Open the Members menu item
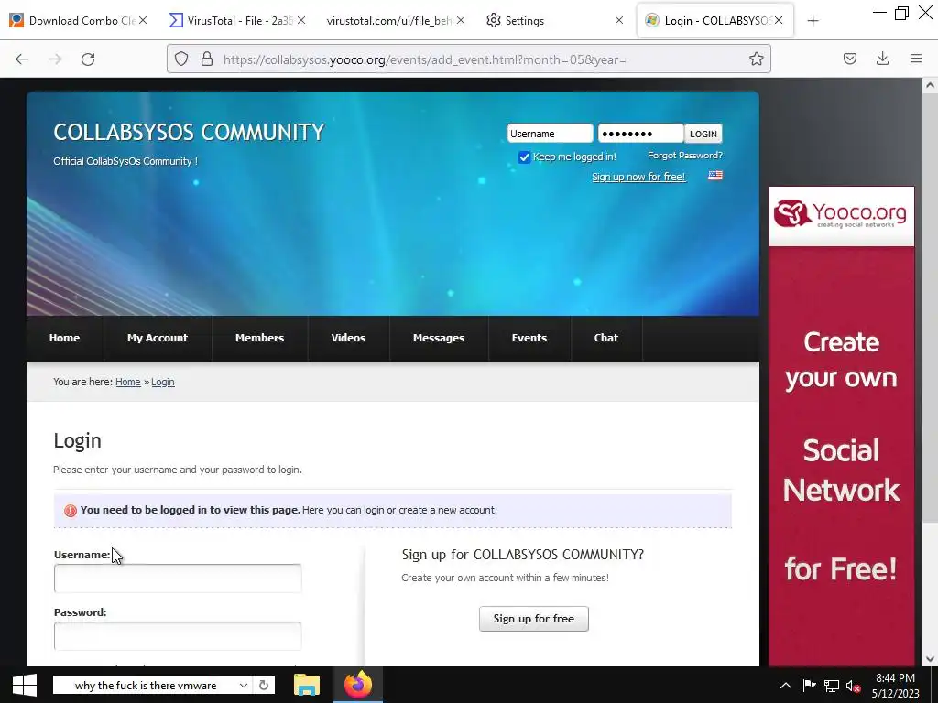Viewport: 938px width, 703px height. 259,338
